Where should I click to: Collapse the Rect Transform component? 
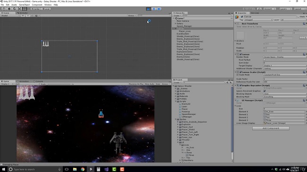point(236,24)
